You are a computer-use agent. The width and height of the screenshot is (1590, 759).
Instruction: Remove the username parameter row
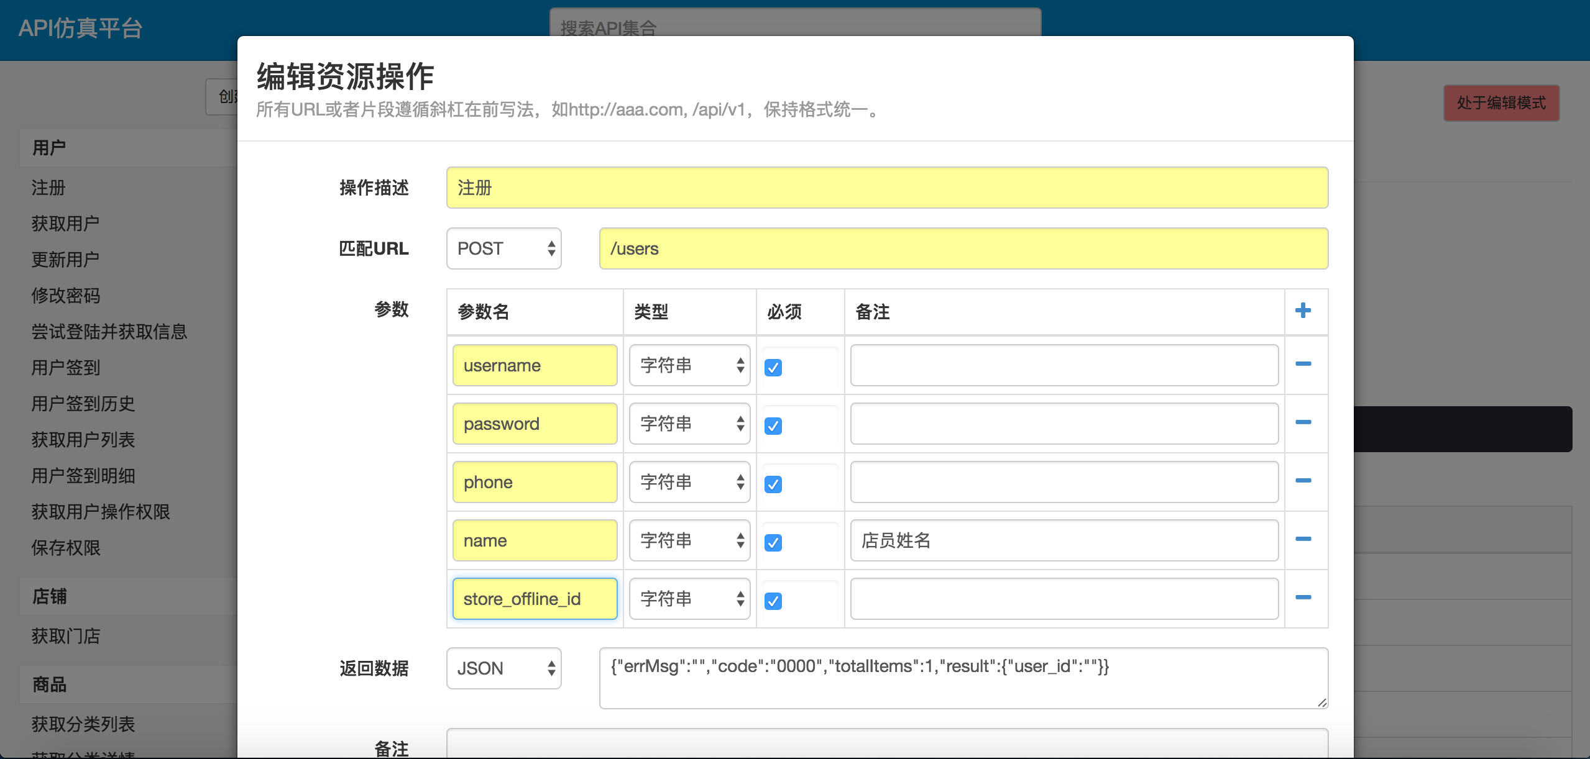click(1303, 364)
